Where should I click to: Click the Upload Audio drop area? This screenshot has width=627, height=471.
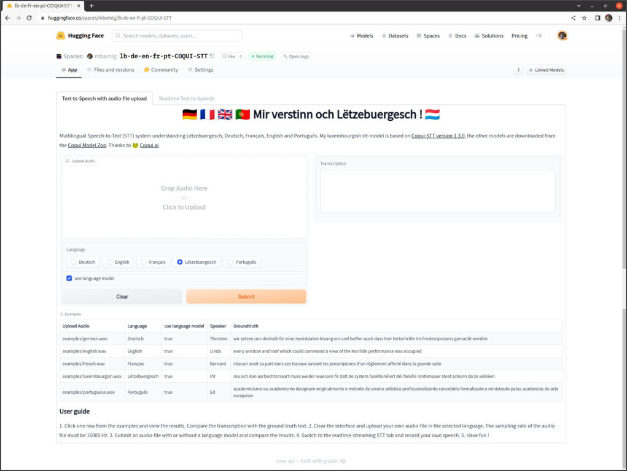click(x=184, y=197)
